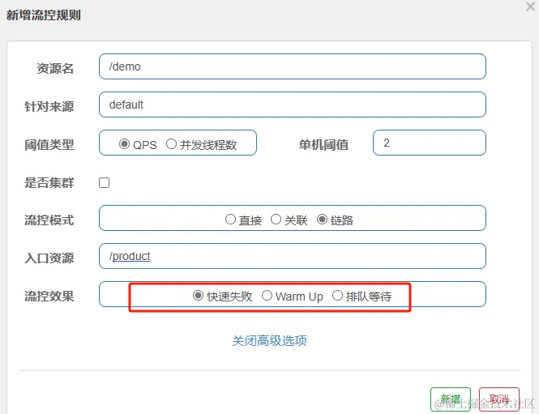This screenshot has height=414, width=539.
Task: Click the 入口资源 field showing /product
Action: (x=292, y=256)
